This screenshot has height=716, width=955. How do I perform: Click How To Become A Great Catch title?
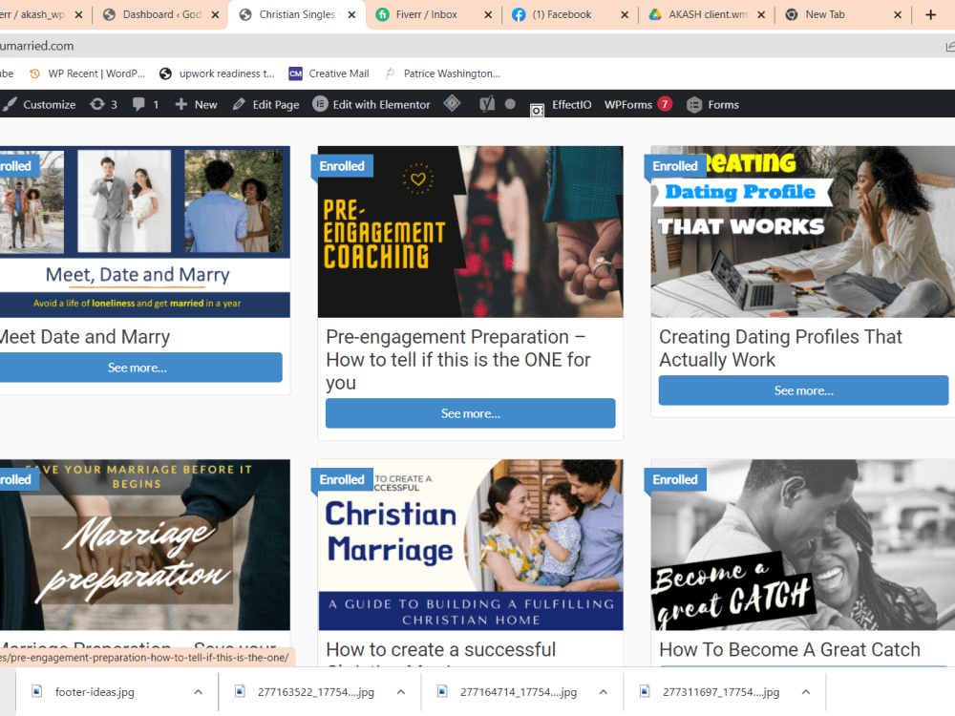tap(790, 649)
